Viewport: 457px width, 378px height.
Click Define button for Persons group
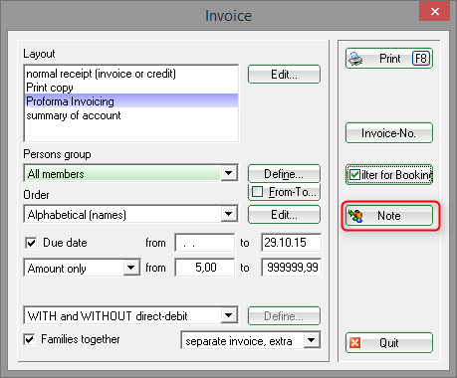(x=284, y=174)
